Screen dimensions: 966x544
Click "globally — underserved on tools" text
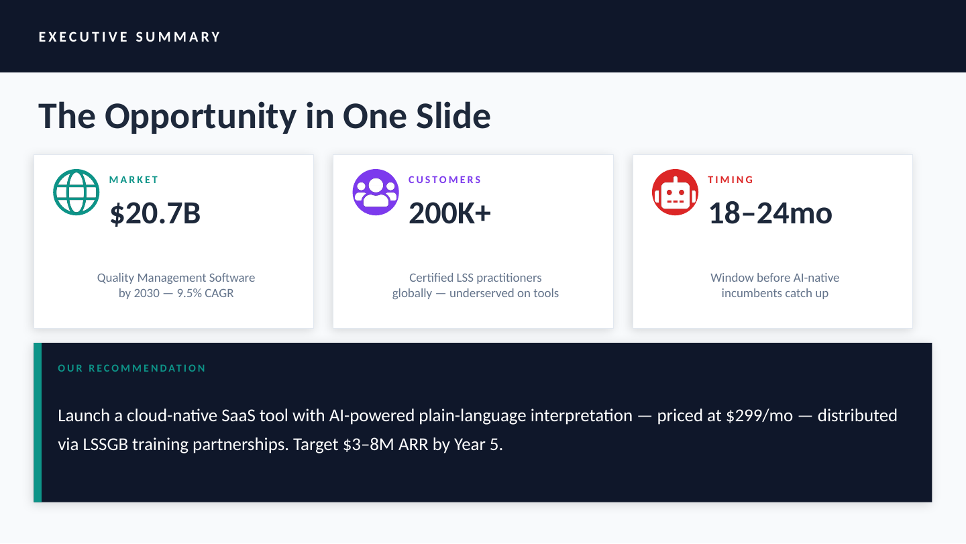[475, 293]
